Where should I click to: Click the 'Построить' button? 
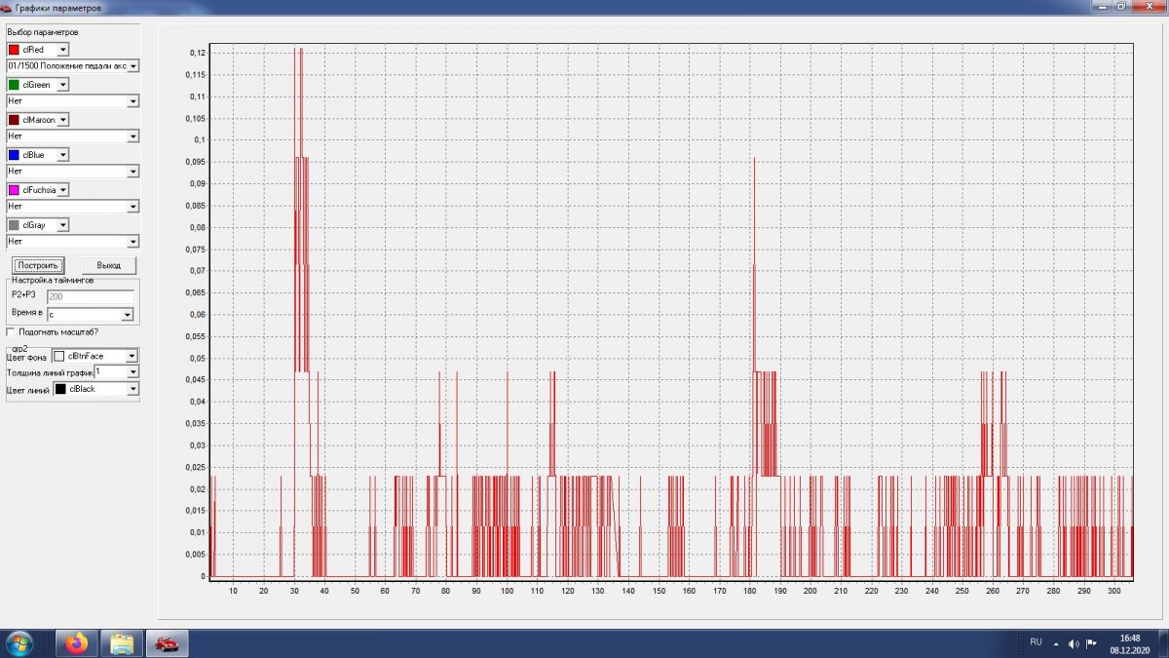[39, 265]
